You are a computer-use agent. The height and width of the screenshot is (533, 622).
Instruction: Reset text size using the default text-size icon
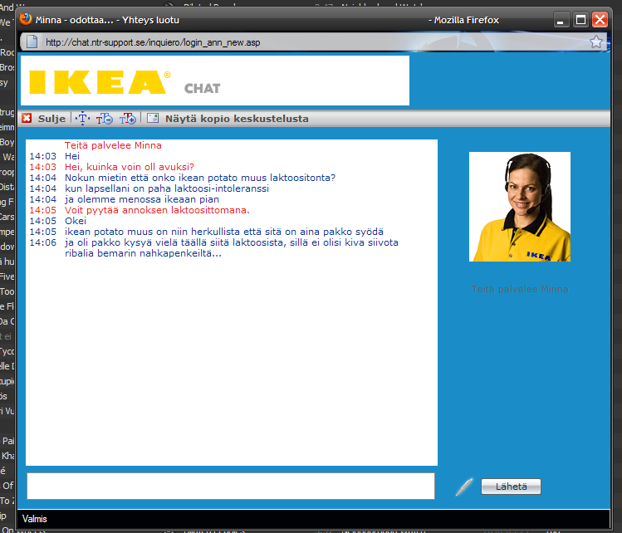[82, 119]
